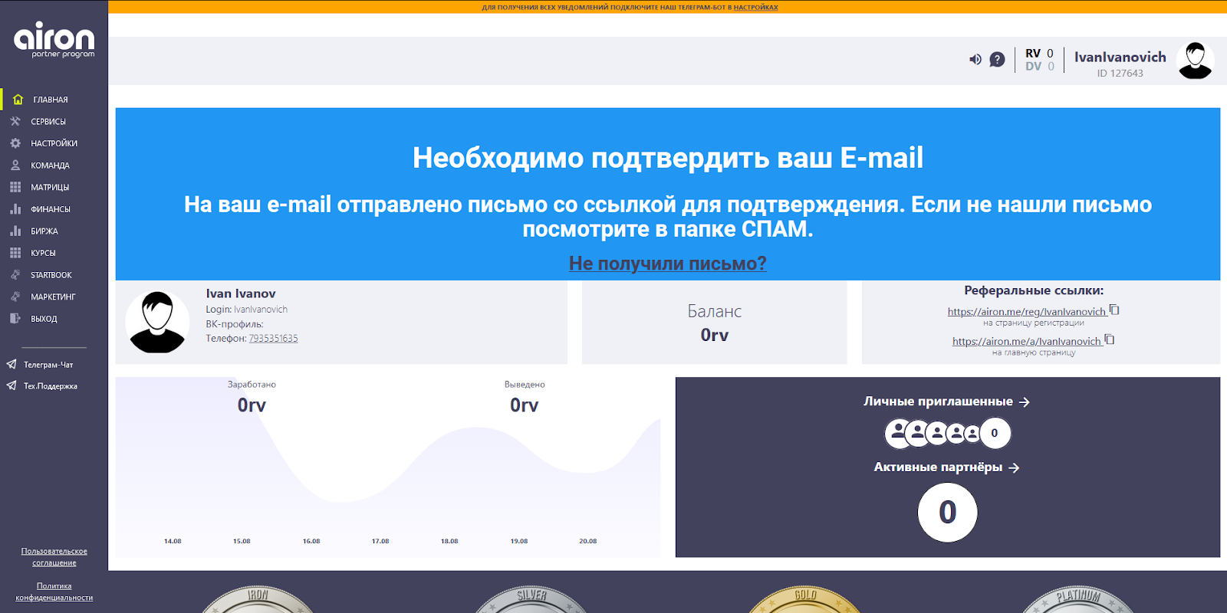Click ВЫХОД to log out
The width and height of the screenshot is (1227, 613).
click(44, 319)
